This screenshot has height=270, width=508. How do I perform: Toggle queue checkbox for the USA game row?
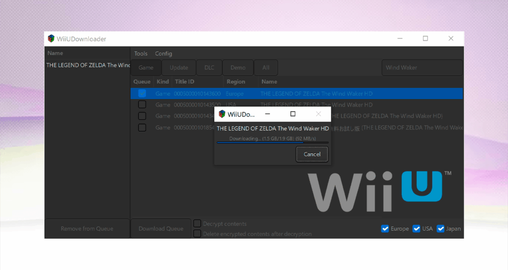point(142,105)
